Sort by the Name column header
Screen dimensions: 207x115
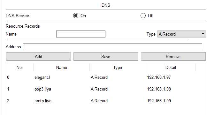pyautogui.click(x=62, y=67)
